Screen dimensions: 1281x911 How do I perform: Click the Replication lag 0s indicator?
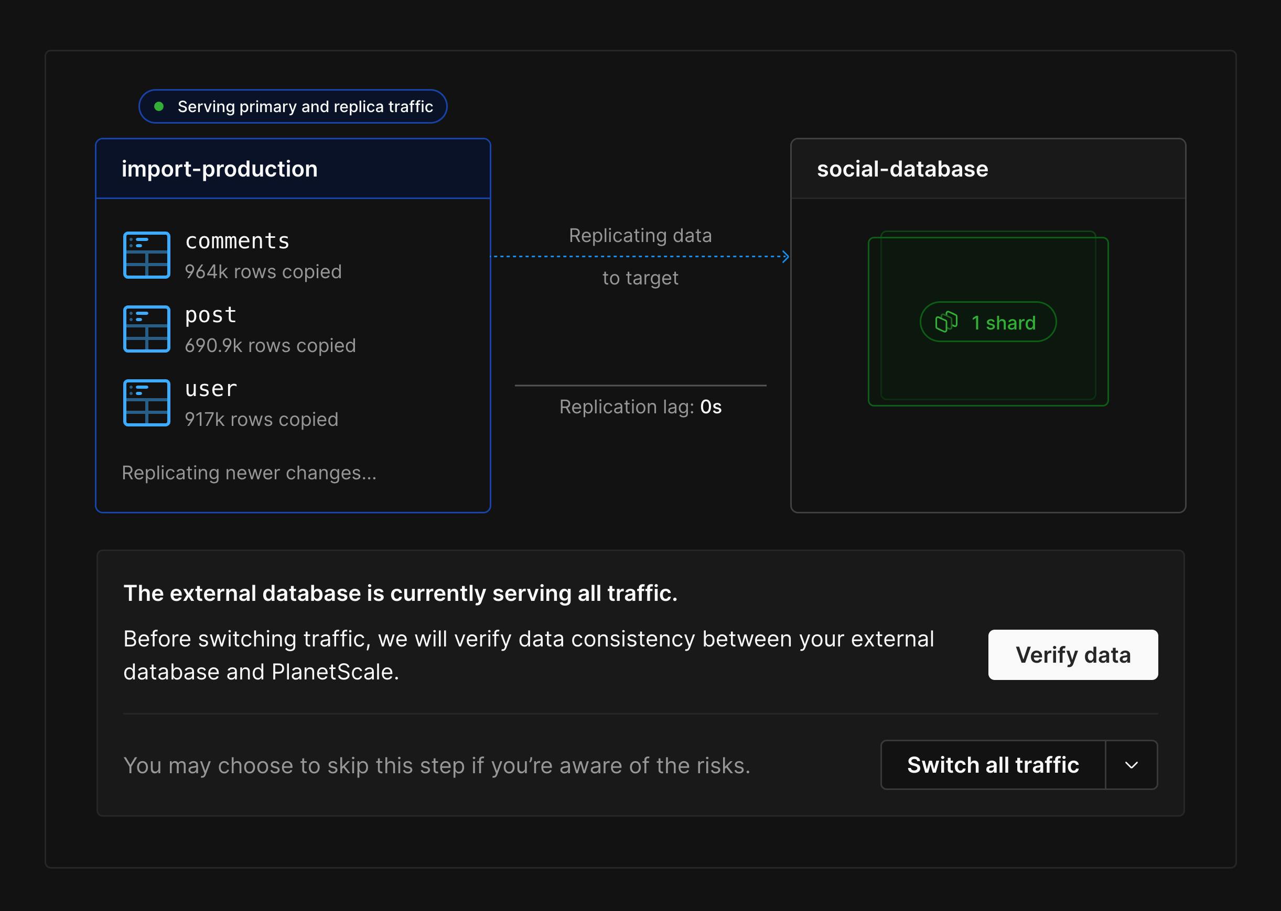coord(640,407)
